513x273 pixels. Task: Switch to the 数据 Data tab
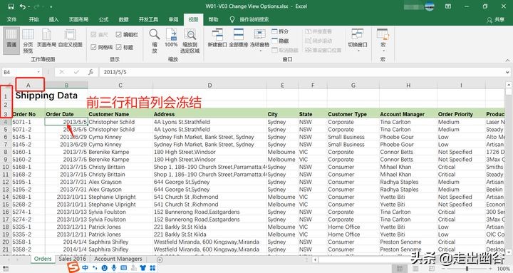[123, 19]
